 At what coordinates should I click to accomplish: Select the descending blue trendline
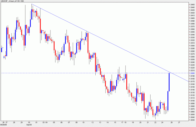[x=110, y=43]
